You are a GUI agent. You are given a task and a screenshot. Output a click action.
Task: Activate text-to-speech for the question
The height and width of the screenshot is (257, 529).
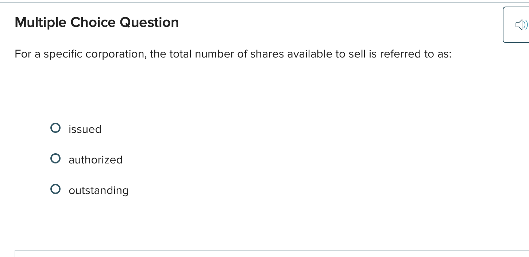521,24
